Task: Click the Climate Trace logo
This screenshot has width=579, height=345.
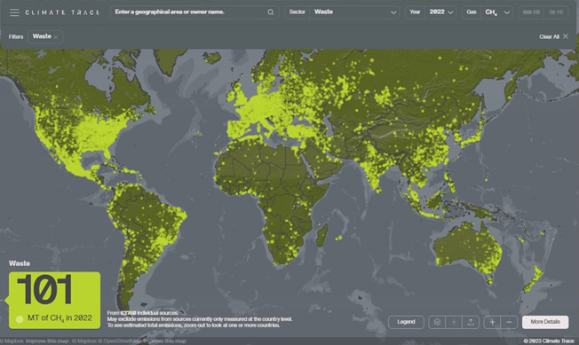Action: pos(62,12)
